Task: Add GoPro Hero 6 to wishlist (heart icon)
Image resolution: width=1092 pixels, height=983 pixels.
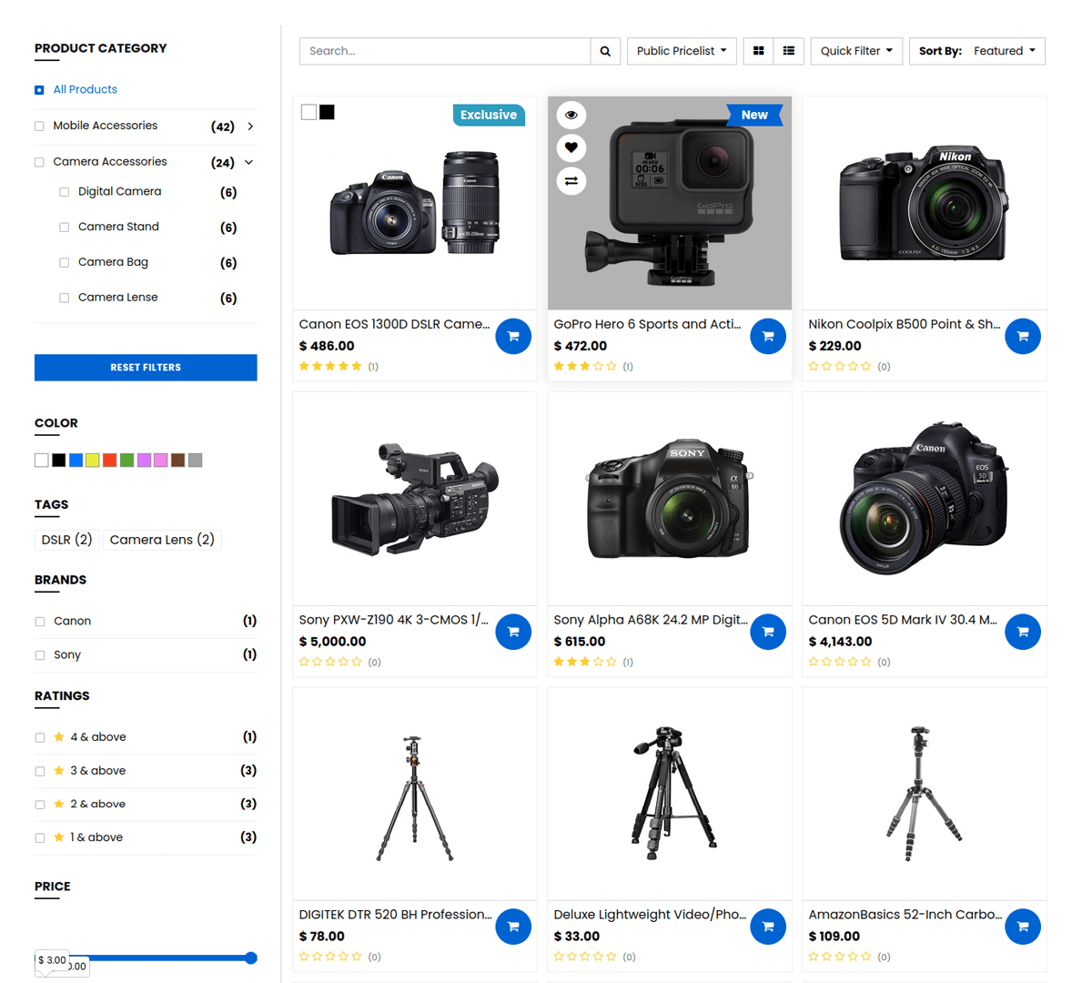Action: point(571,147)
